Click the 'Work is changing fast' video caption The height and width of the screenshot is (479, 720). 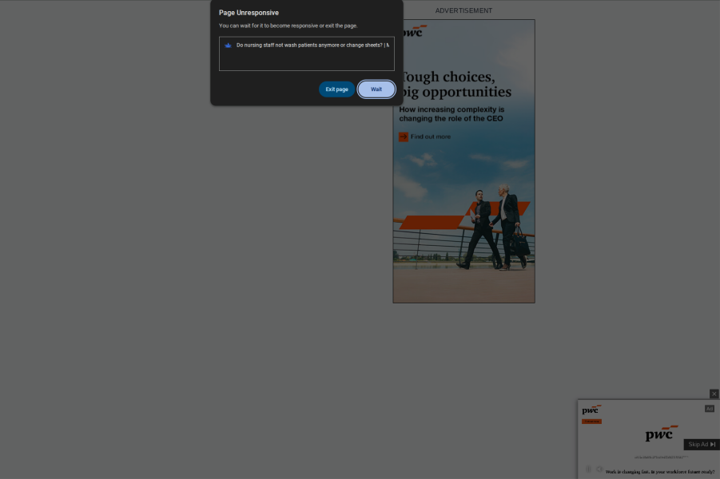660,472
